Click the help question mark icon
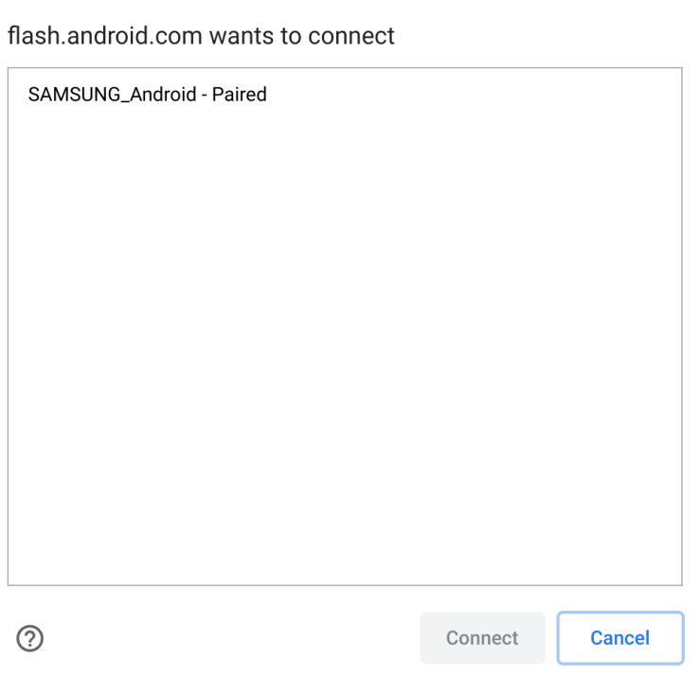Screen dimensions: 700x677 (x=28, y=637)
